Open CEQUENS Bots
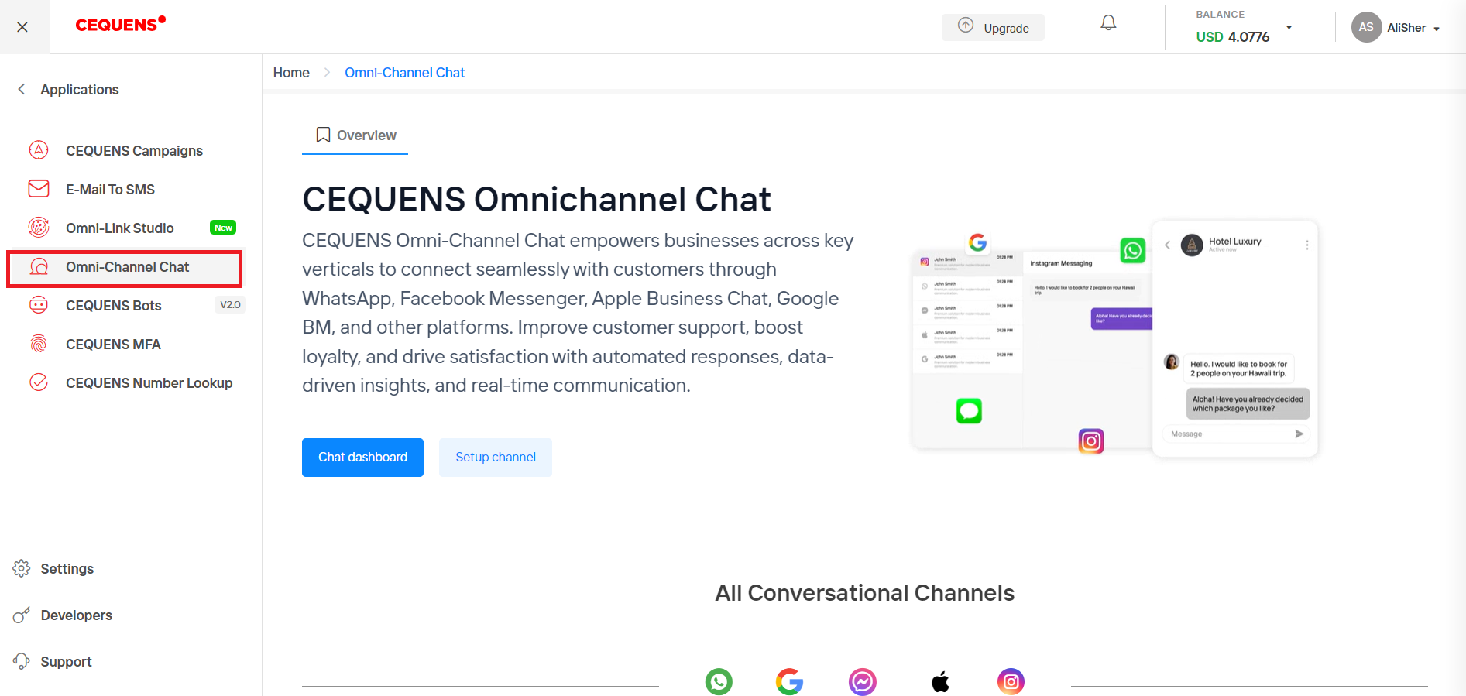 (113, 305)
